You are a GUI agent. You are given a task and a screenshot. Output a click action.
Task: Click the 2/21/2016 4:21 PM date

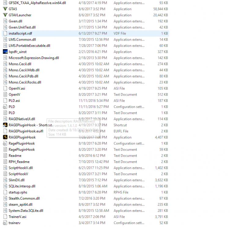click(93, 52)
